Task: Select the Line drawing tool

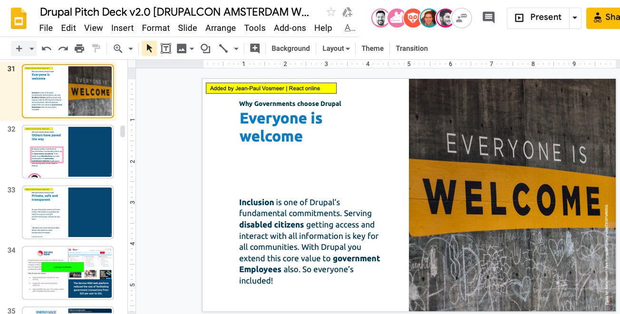Action: pos(223,48)
